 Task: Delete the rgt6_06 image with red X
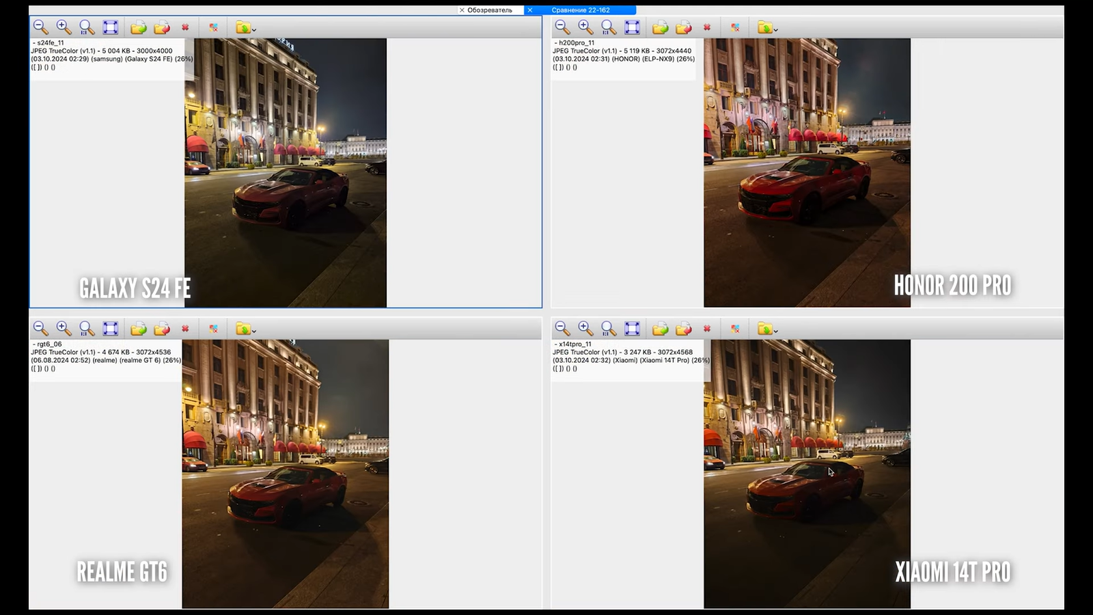(185, 329)
